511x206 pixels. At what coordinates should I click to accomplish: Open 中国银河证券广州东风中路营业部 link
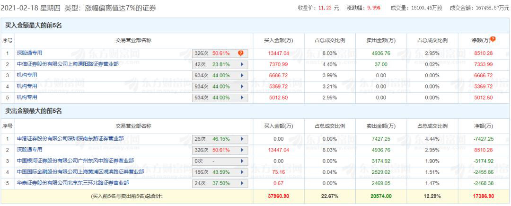[x=75, y=161]
